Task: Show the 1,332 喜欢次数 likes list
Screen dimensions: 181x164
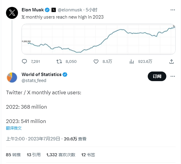Action: click(x=61, y=155)
